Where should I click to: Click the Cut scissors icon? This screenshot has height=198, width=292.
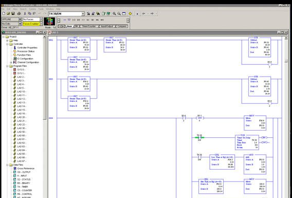point(25,13)
